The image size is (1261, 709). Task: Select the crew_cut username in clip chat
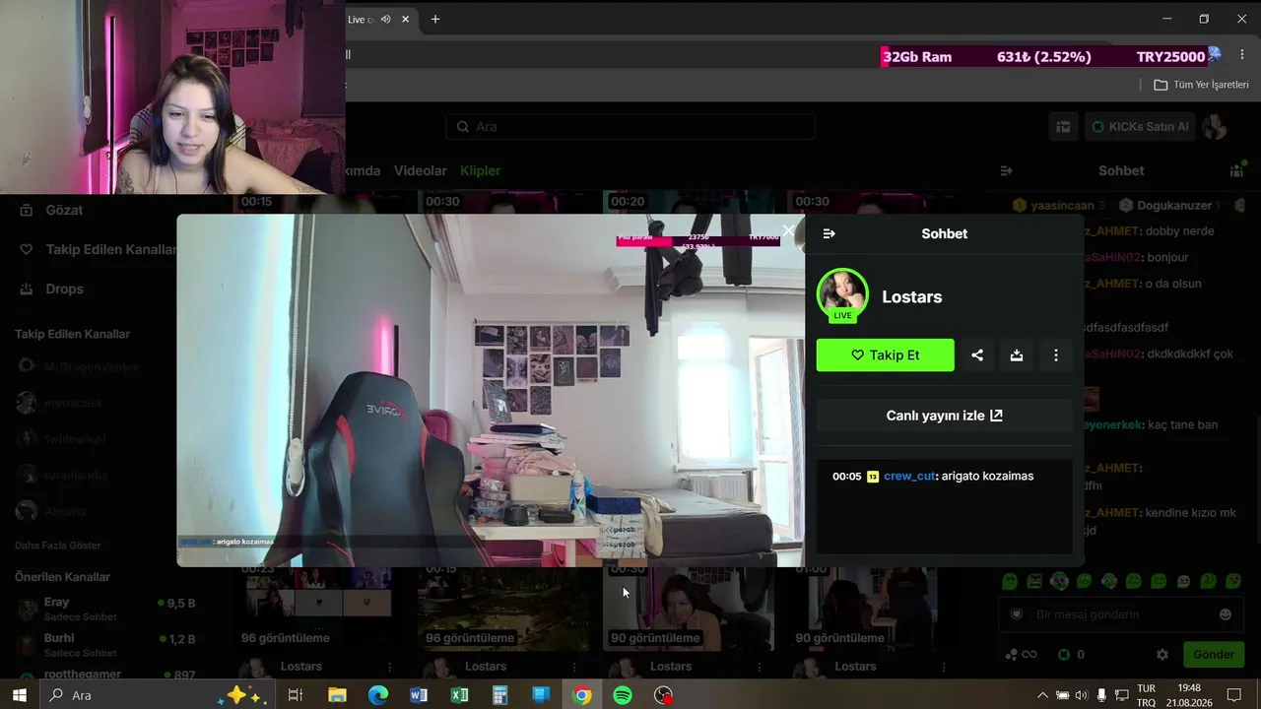pos(909,477)
